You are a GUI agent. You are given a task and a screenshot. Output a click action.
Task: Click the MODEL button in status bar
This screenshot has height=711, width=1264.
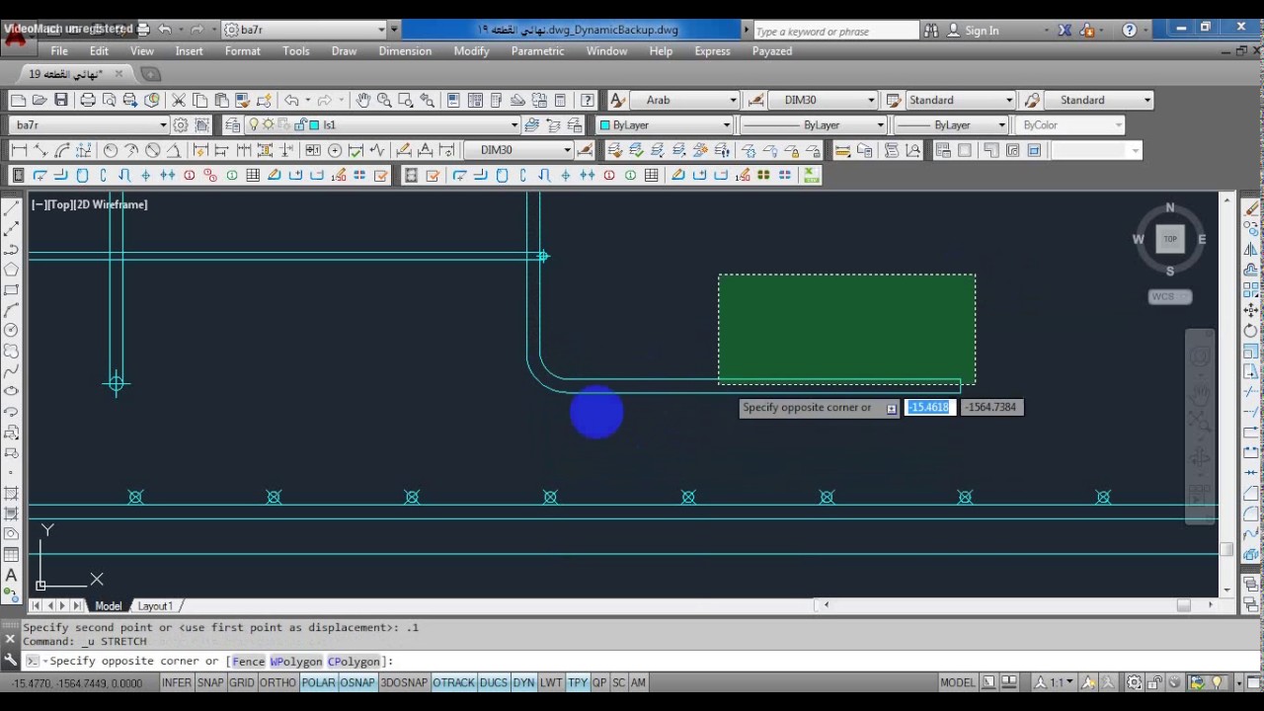point(957,682)
